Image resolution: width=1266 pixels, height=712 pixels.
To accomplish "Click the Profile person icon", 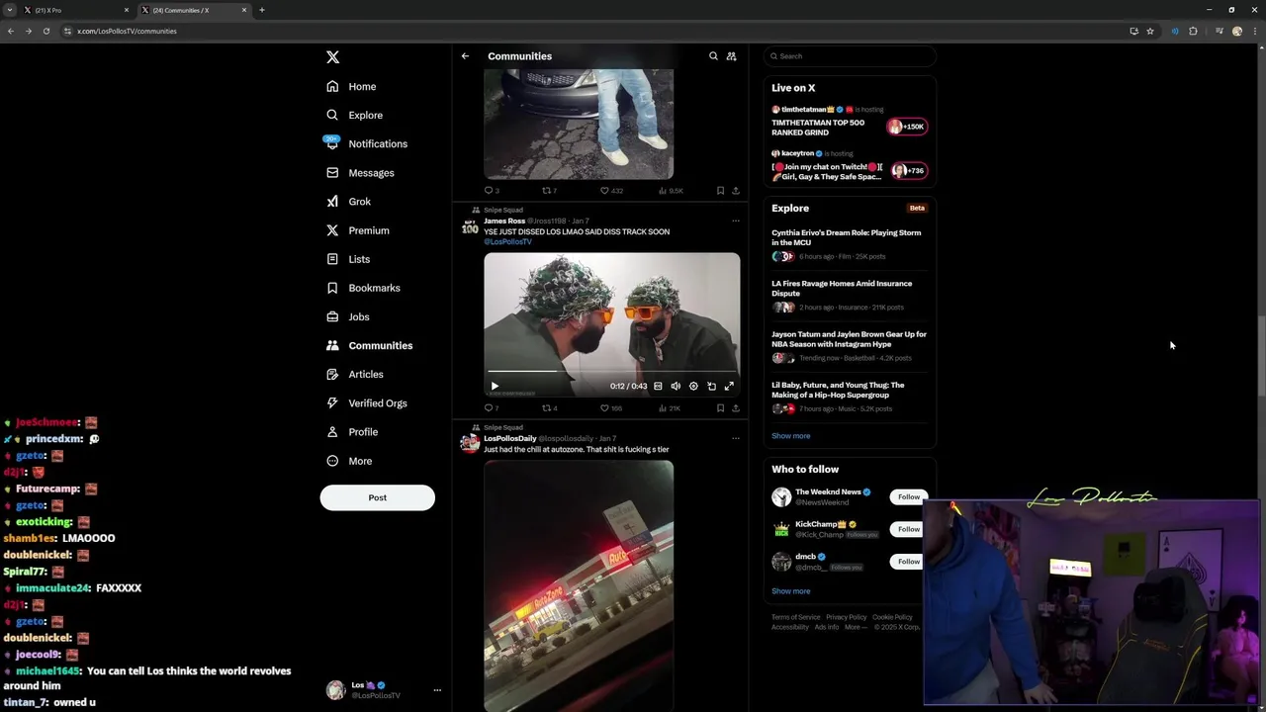I will (x=332, y=432).
